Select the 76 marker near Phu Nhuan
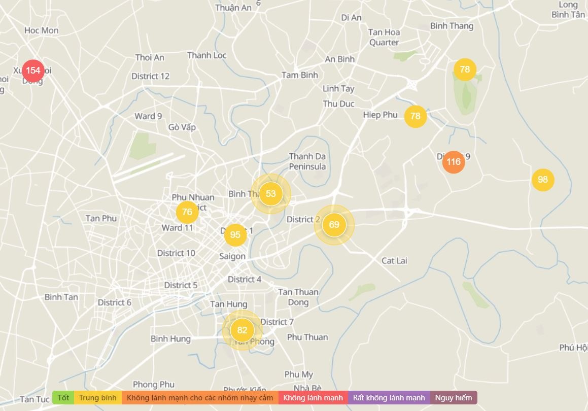 [187, 212]
